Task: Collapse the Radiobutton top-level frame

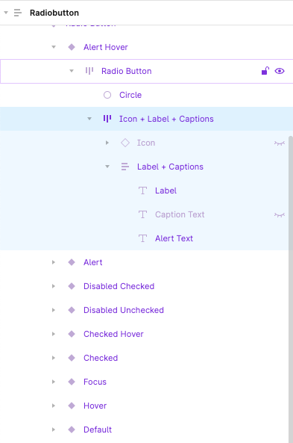Action: coord(6,13)
